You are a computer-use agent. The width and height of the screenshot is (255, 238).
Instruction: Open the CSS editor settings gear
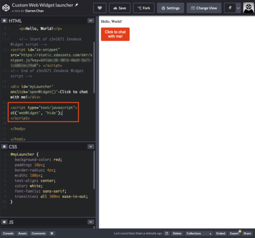[x=4, y=147]
